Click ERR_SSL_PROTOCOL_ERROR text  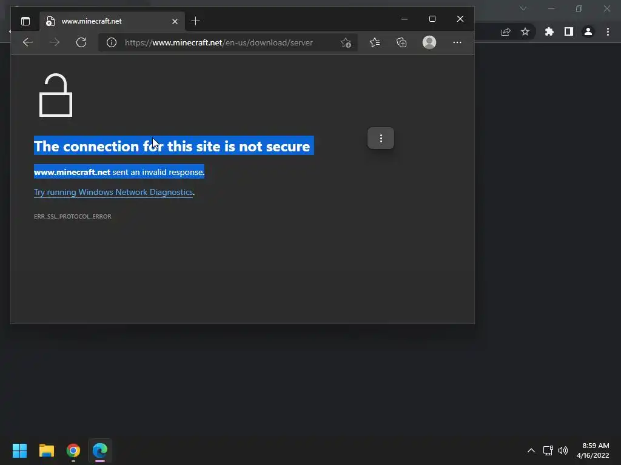tap(73, 217)
